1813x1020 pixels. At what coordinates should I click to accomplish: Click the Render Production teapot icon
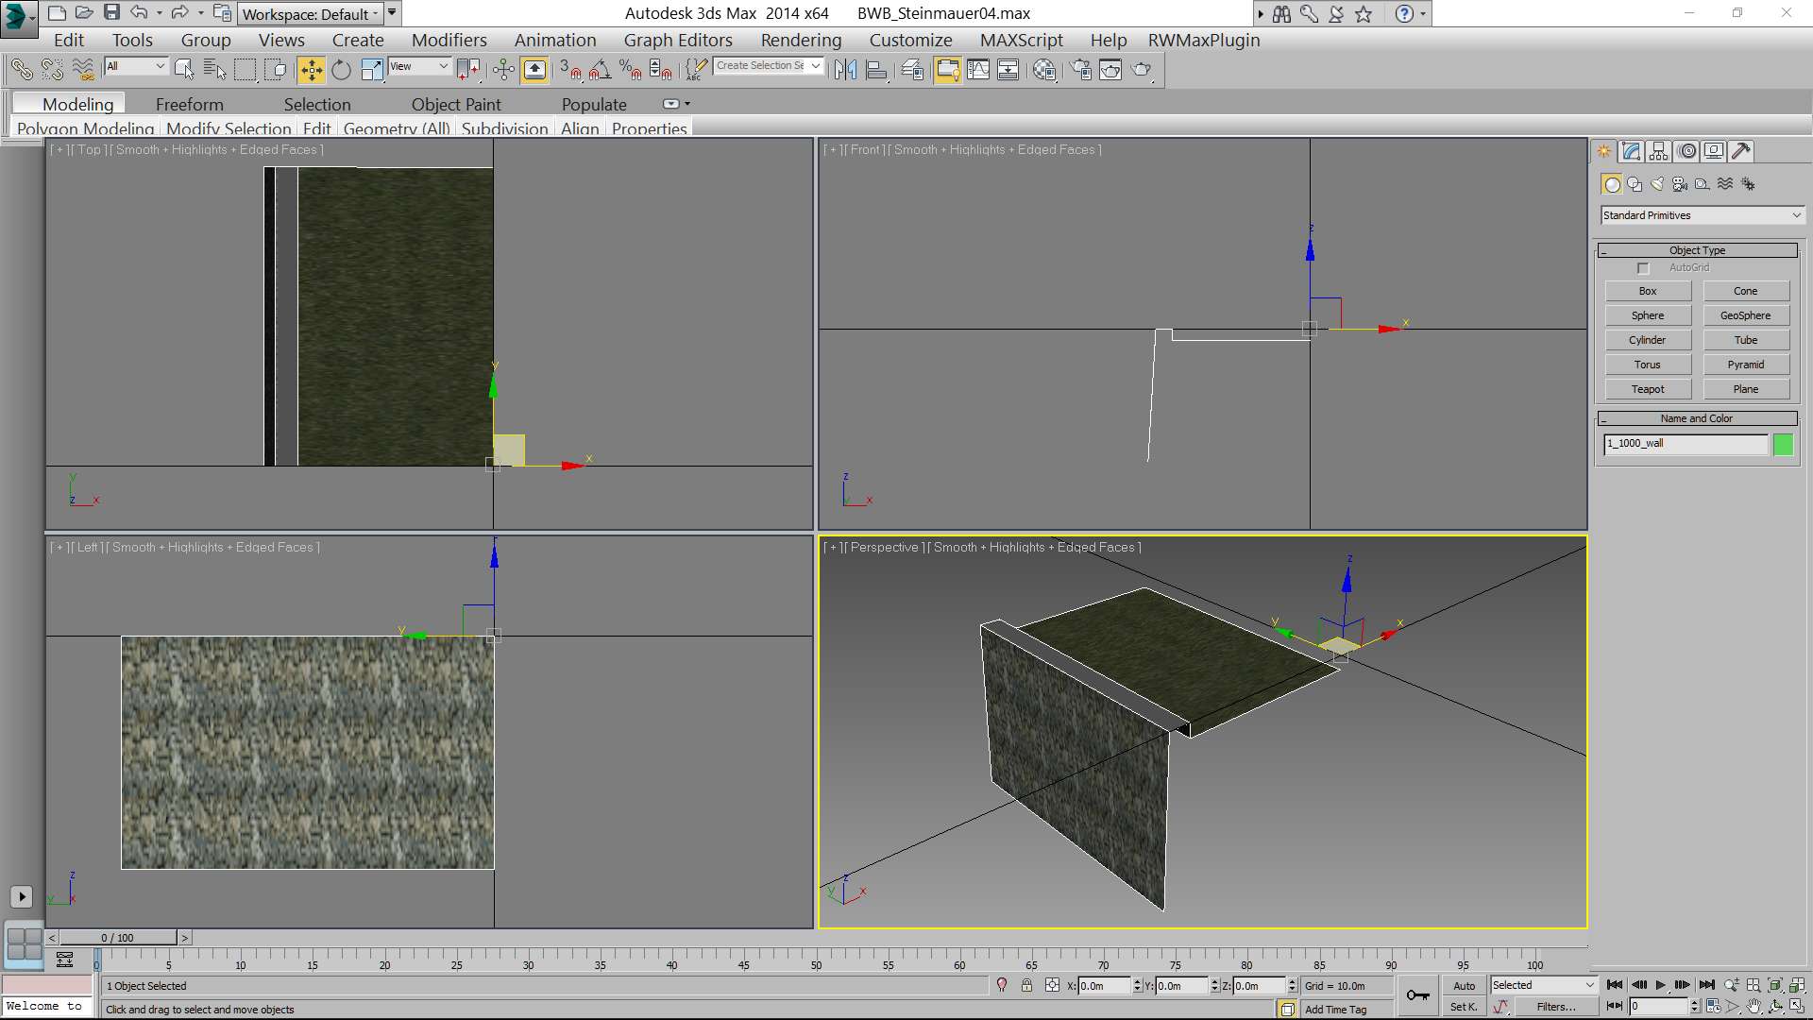pyautogui.click(x=1141, y=70)
